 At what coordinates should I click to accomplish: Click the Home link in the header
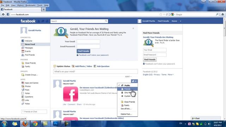click(x=174, y=21)
